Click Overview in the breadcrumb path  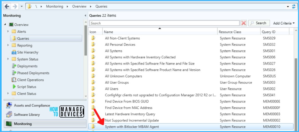[79, 6]
